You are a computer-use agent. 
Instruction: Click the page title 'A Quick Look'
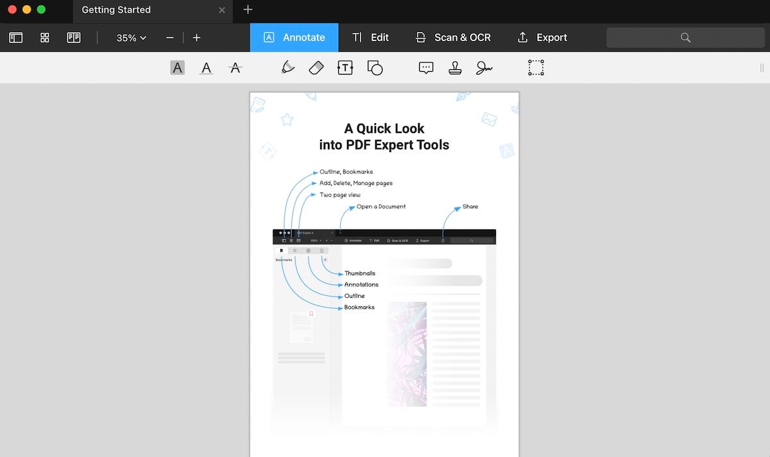384,128
